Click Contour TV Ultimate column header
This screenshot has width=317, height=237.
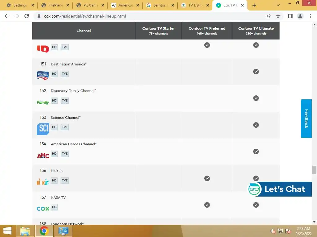click(x=256, y=31)
